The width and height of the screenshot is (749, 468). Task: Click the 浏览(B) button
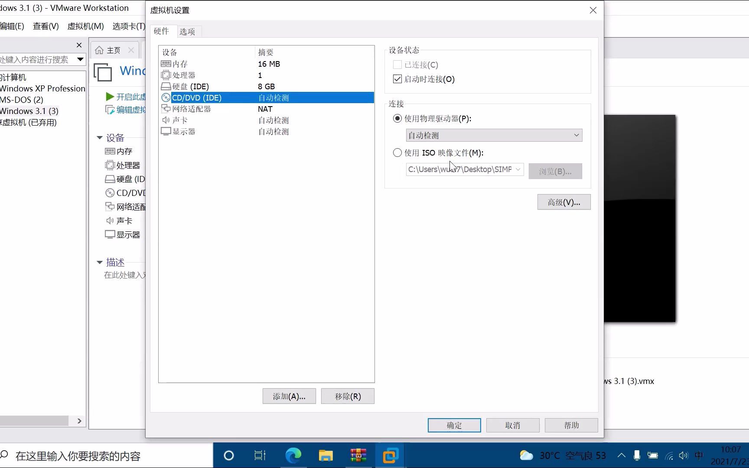tap(555, 171)
